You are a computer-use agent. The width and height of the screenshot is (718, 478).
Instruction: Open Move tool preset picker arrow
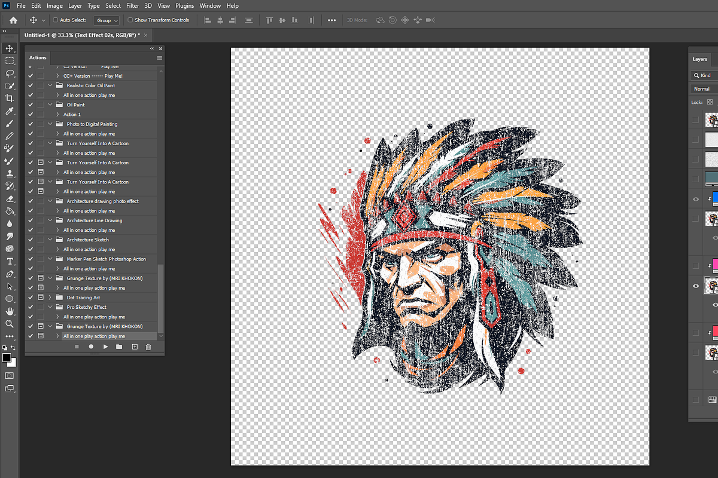pos(44,20)
